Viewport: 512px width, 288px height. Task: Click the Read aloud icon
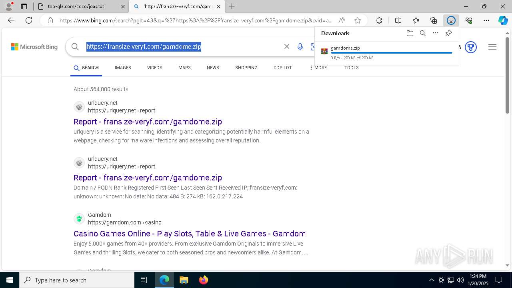click(x=342, y=20)
